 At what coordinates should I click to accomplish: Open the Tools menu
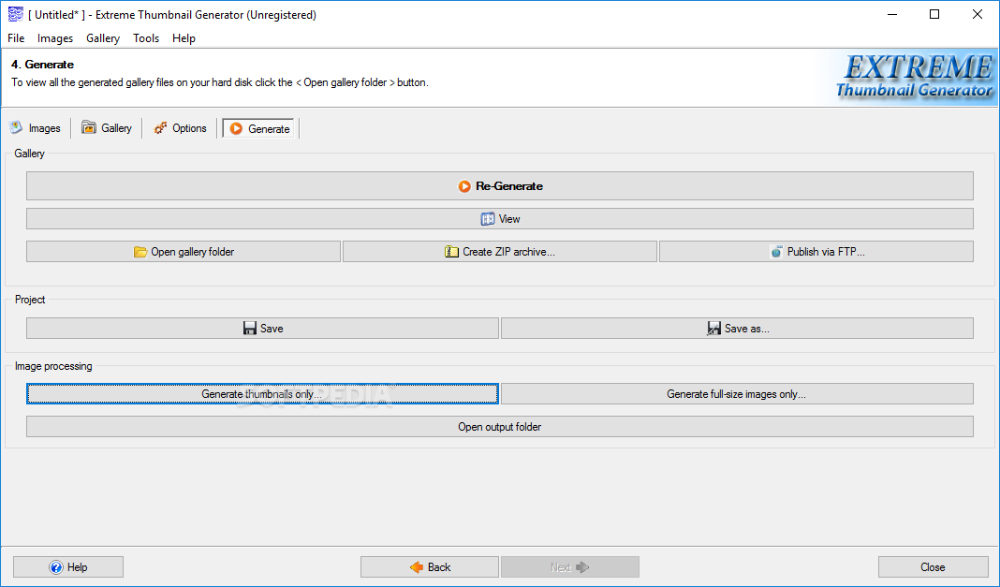tap(146, 38)
